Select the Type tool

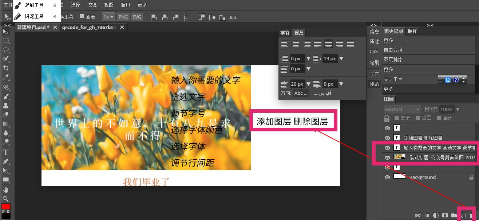pos(6,152)
